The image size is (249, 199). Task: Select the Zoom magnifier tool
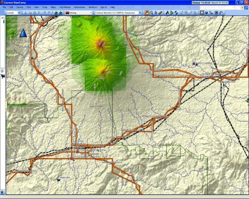(x=152, y=13)
